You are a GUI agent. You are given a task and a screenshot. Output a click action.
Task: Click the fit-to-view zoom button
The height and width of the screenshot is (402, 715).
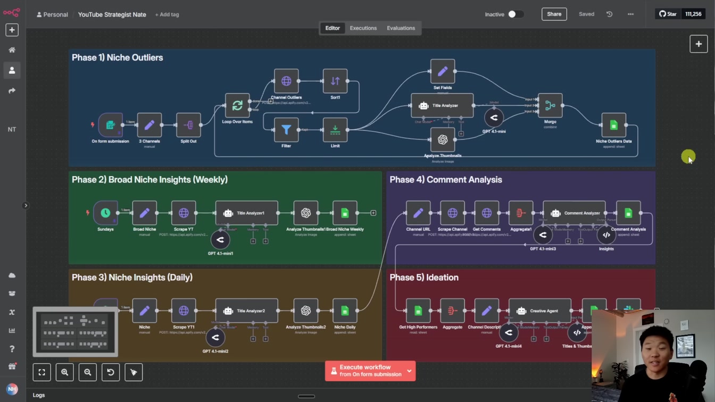click(x=41, y=372)
